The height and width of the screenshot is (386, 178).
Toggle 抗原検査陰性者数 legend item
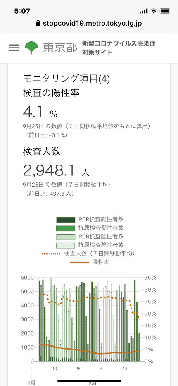90,245
